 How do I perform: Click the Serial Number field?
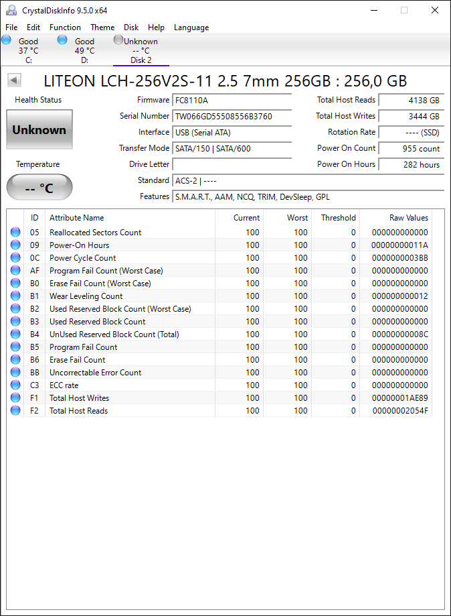(232, 116)
